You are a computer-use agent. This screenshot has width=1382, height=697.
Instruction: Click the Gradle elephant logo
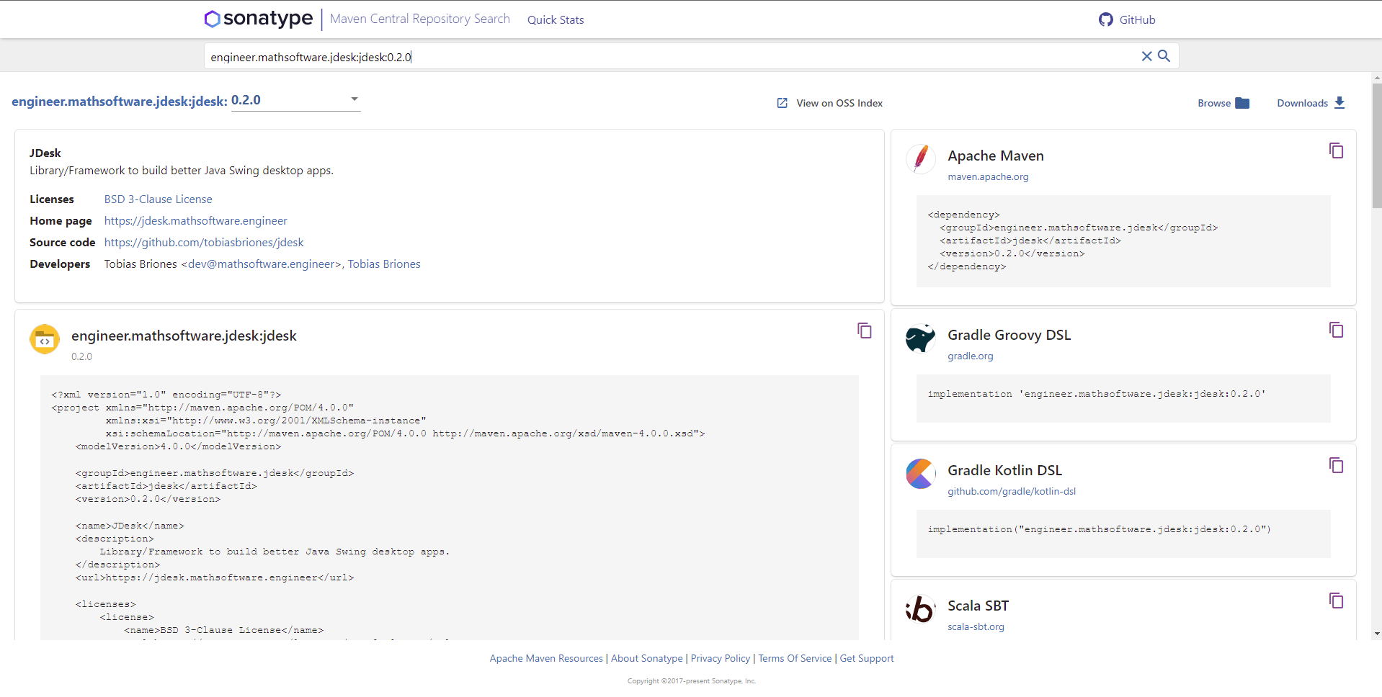[x=920, y=338]
